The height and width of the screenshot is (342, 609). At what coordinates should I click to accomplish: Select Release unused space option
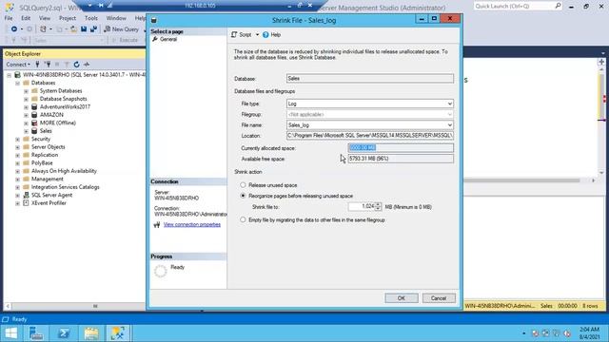point(243,185)
